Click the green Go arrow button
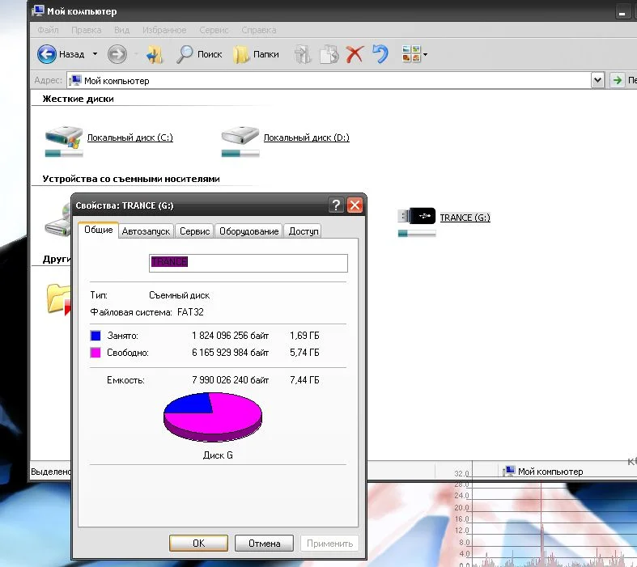 (617, 80)
